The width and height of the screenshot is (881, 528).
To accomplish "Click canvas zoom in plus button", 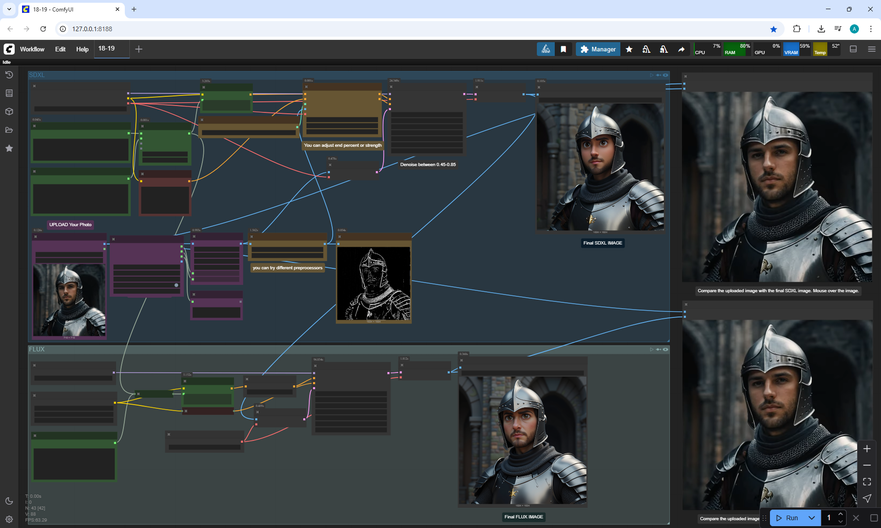I will pos(866,449).
